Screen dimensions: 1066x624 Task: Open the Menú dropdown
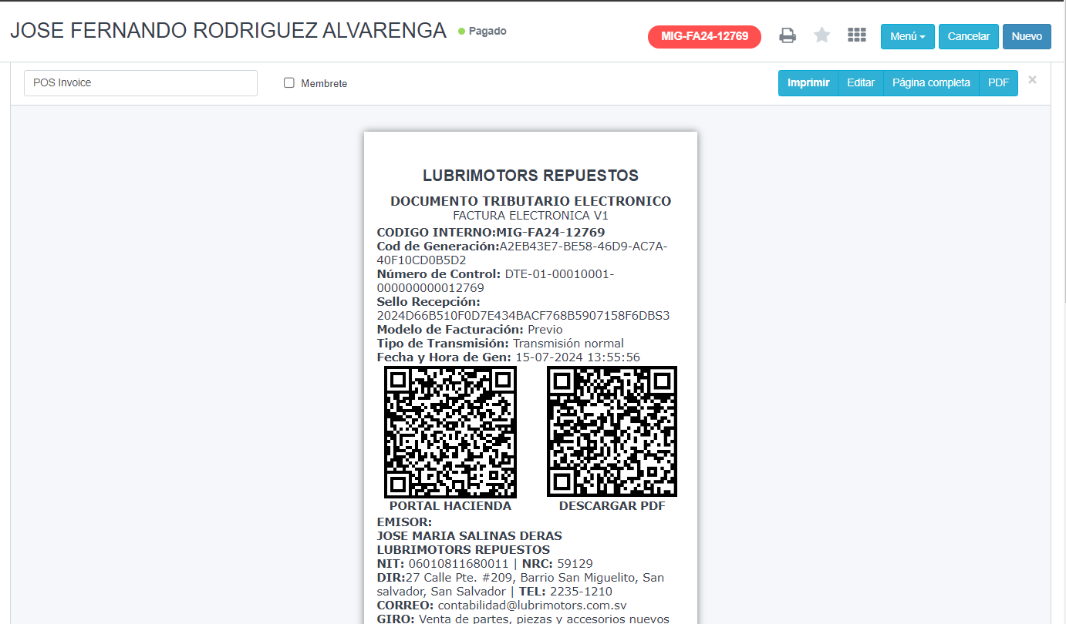coord(908,37)
